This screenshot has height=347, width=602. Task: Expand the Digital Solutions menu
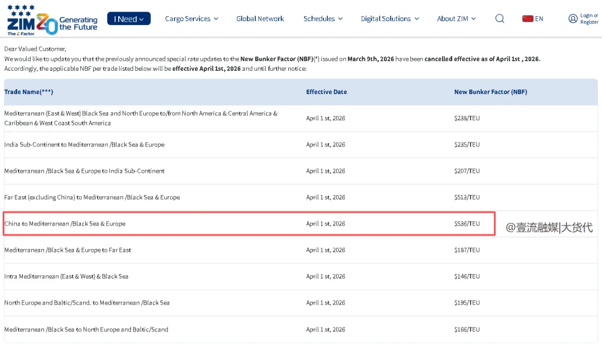pyautogui.click(x=390, y=19)
